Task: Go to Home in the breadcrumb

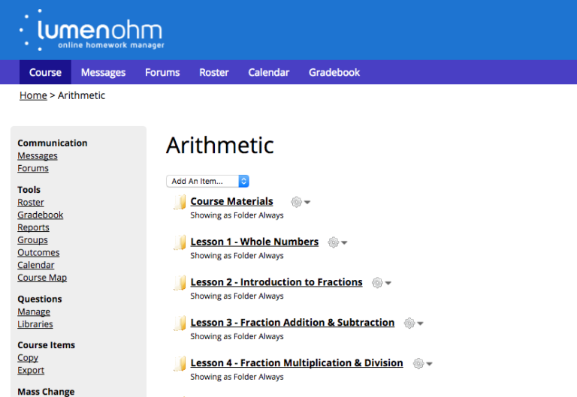Action: click(x=33, y=95)
